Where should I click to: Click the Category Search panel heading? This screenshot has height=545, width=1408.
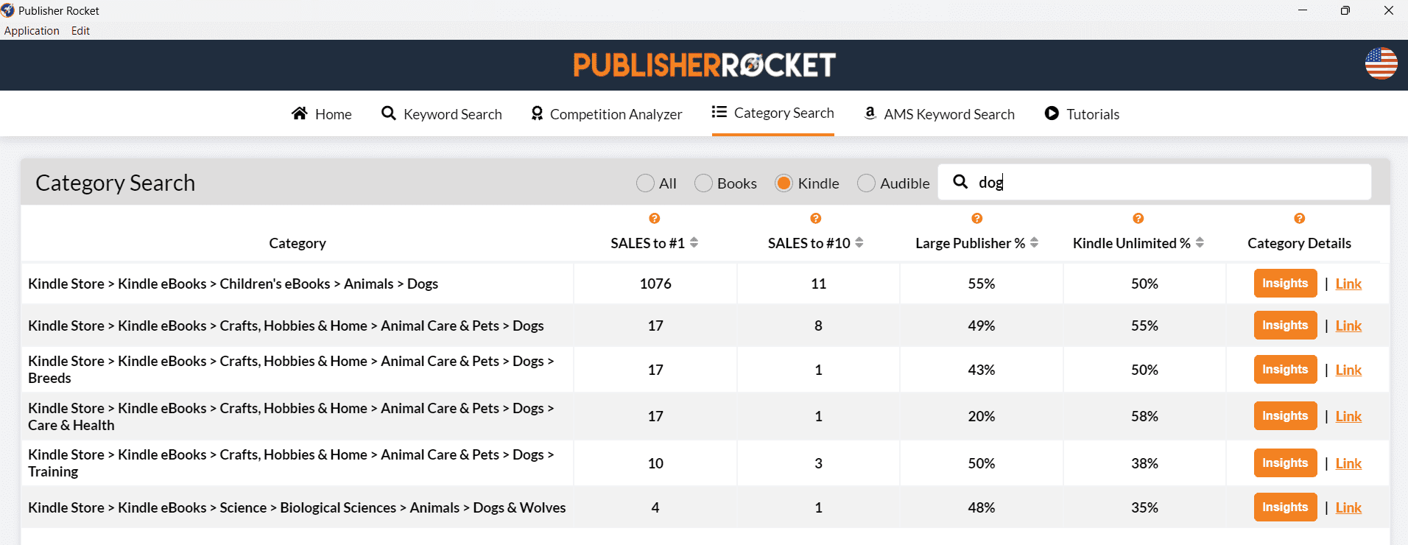click(116, 183)
